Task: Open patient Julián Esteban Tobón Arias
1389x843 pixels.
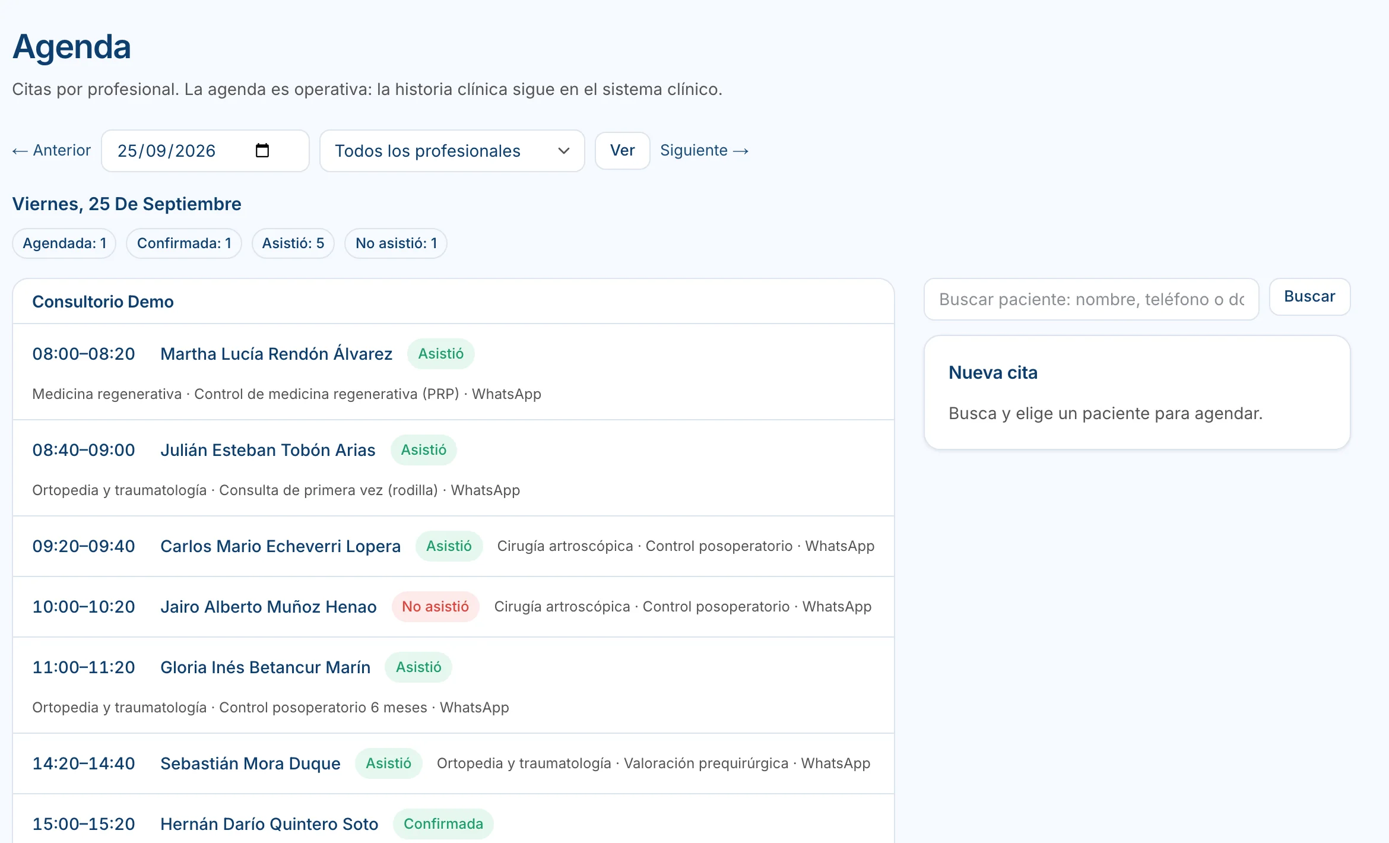Action: [x=268, y=450]
